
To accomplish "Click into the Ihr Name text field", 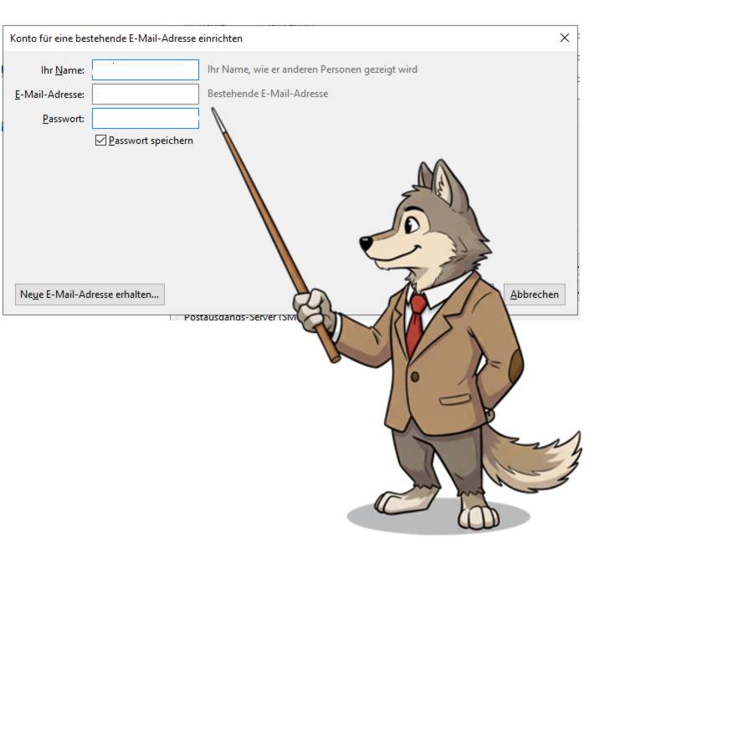I will [146, 69].
